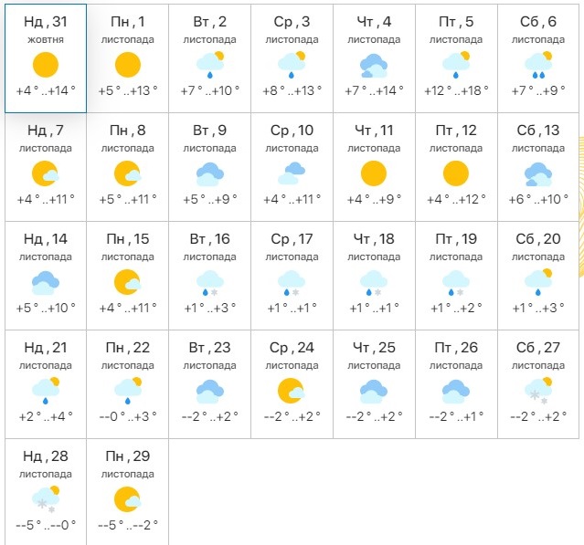The image size is (584, 545).
Task: Click the temperature range --5°..--2°
Action: point(127,525)
